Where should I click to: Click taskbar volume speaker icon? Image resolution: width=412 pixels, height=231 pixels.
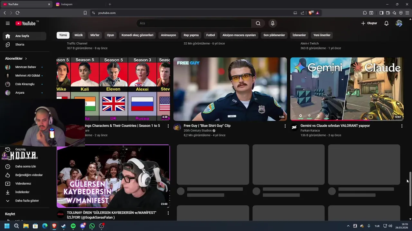(x=390, y=226)
